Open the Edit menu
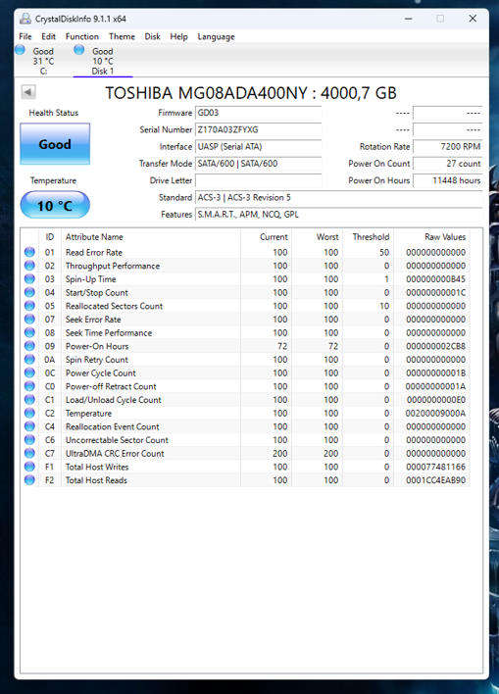 pos(48,36)
